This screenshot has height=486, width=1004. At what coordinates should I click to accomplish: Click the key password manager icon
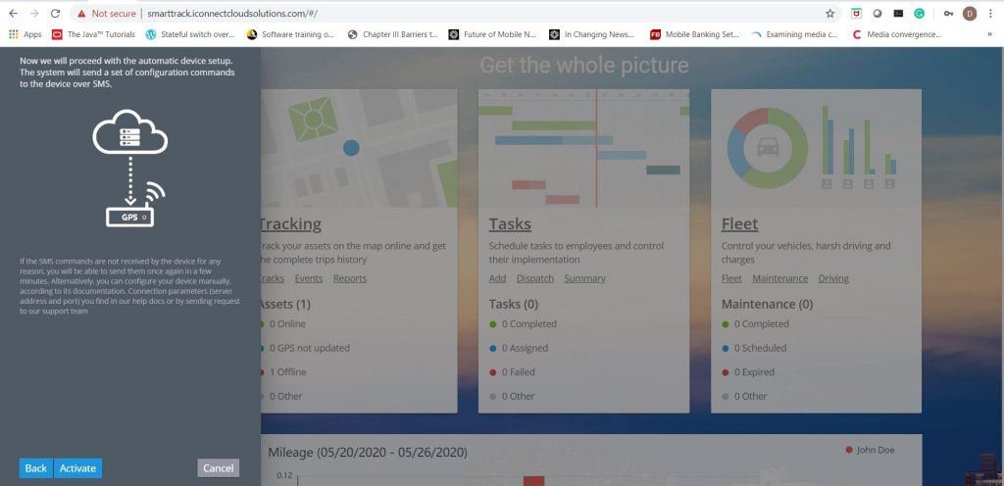click(x=947, y=14)
